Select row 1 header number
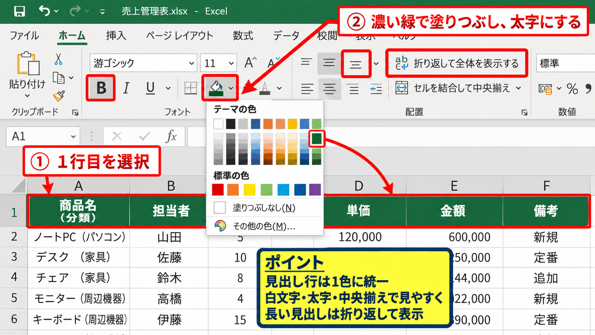Viewport: 595px width, 335px height. pyautogui.click(x=14, y=213)
